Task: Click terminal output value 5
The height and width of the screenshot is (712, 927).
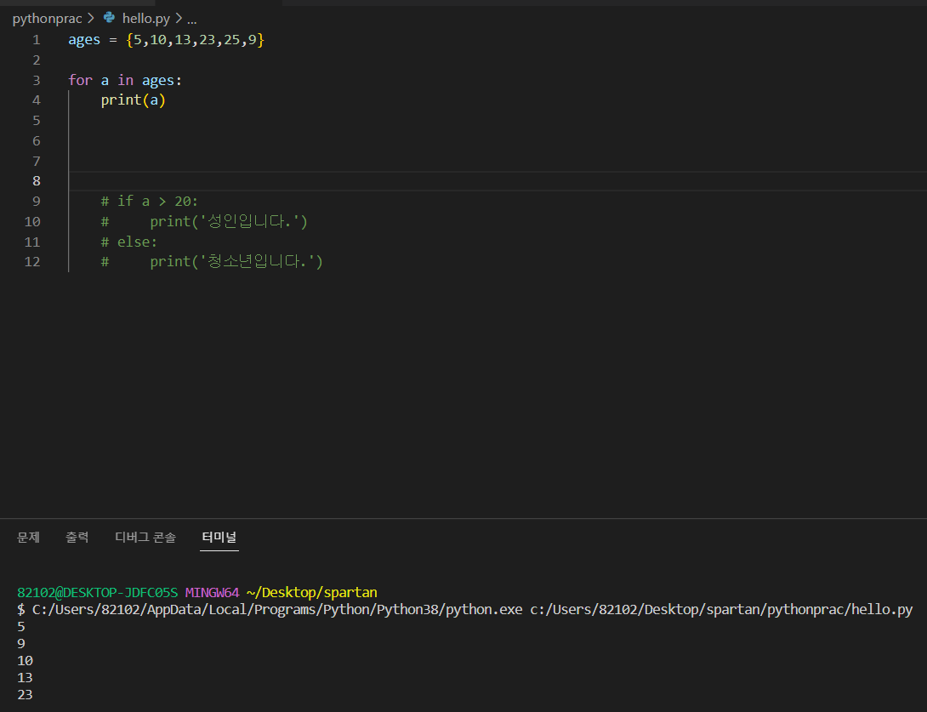Action: coord(21,627)
